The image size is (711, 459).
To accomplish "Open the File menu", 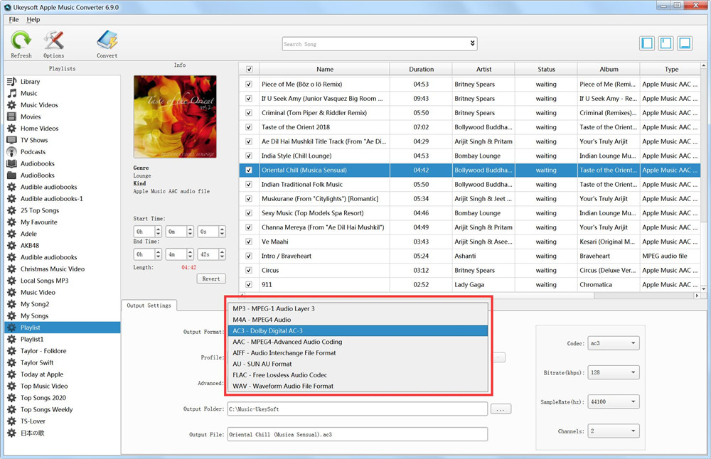I will coord(14,19).
